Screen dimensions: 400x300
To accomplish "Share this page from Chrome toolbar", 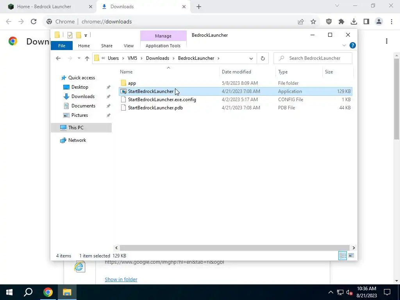I will 301,22.
